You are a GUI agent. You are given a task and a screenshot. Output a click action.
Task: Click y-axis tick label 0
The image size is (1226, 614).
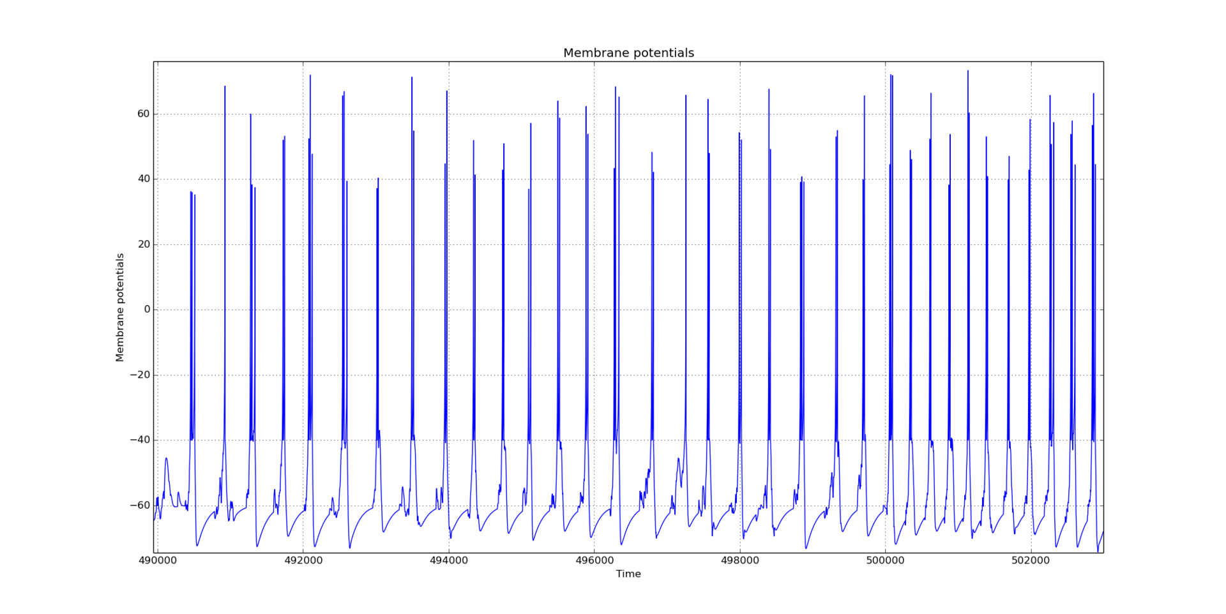(148, 310)
